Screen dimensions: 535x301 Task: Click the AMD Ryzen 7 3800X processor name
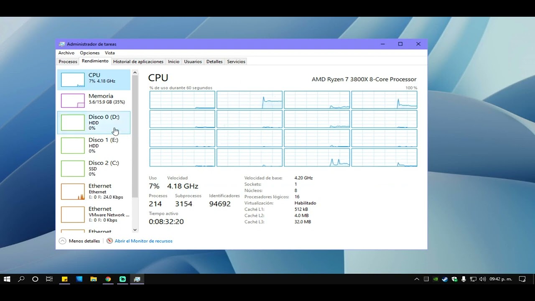click(364, 79)
